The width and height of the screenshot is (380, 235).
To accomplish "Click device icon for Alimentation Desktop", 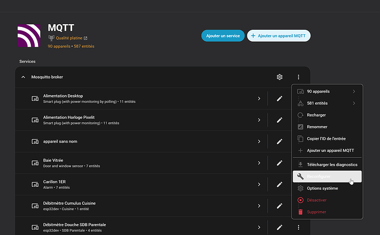I will click(35, 99).
